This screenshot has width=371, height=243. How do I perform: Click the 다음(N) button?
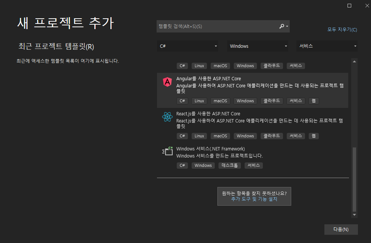tap(341, 229)
